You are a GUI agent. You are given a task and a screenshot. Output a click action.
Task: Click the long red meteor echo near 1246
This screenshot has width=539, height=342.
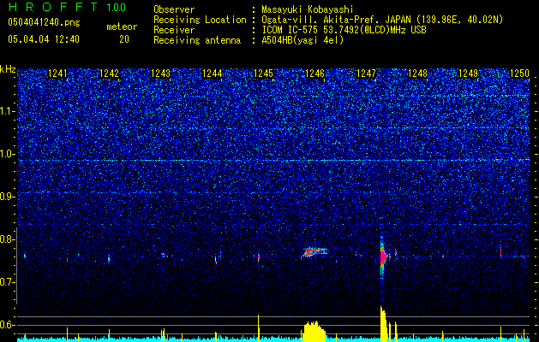314,252
